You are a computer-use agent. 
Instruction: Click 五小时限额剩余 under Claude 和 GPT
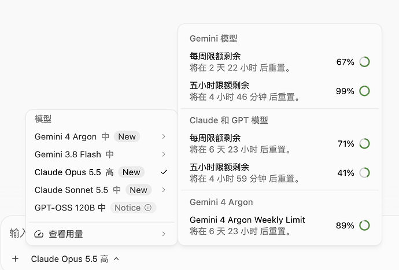tap(219, 167)
